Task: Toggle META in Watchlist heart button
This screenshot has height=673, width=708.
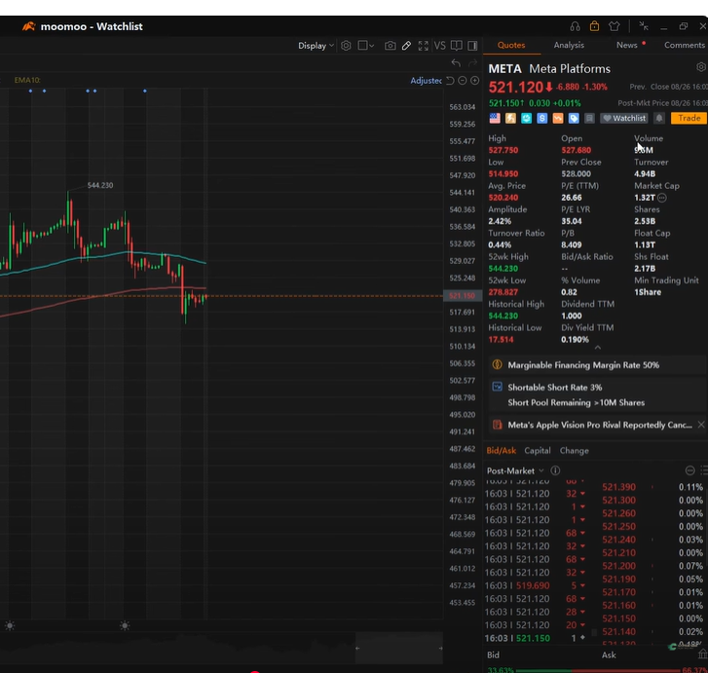Action: tap(624, 119)
